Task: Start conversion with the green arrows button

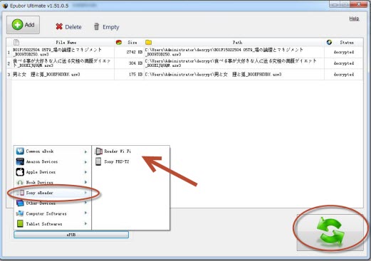Action: (x=330, y=232)
